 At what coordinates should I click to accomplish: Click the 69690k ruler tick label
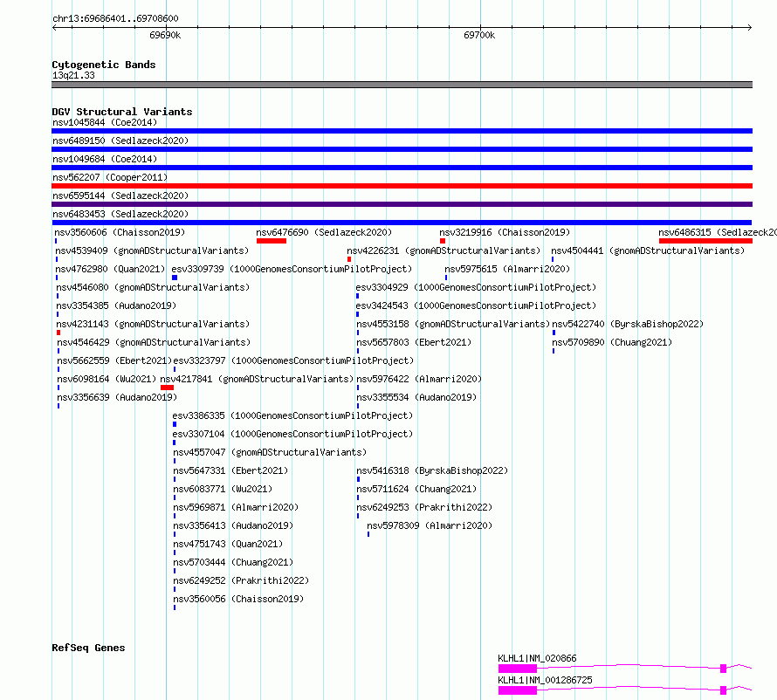point(165,35)
